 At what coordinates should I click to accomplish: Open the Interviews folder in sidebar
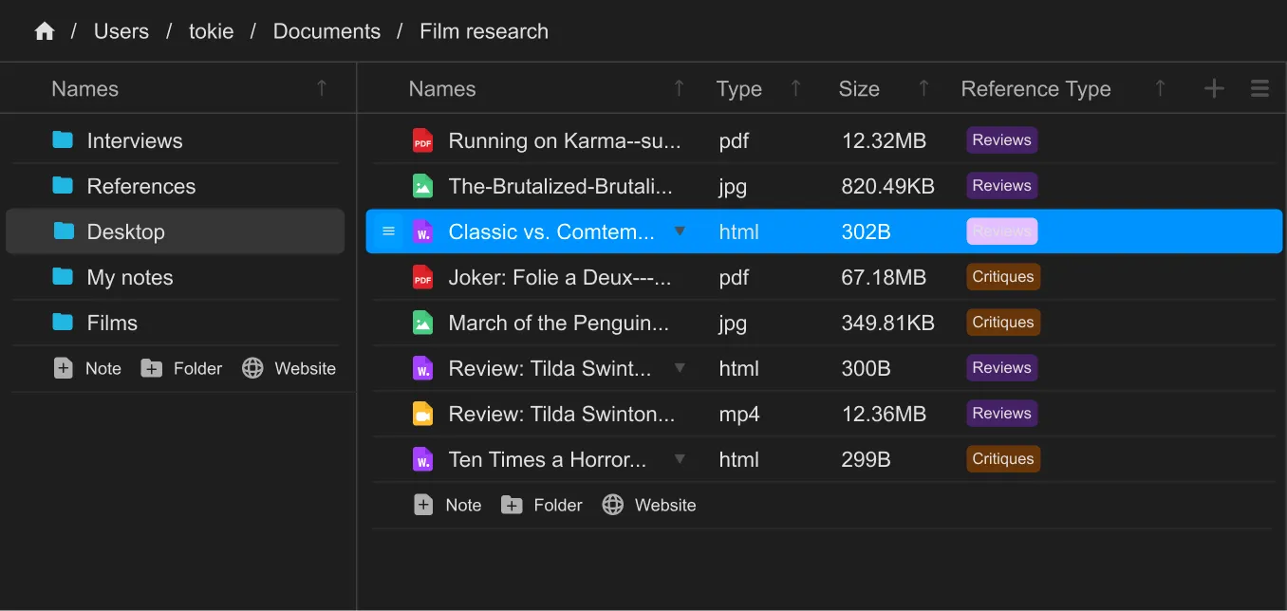(x=134, y=141)
